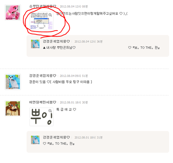
Task: Click the ▲ 내사랑 뿌린곤듀님♡ reply text
Action: point(59,47)
